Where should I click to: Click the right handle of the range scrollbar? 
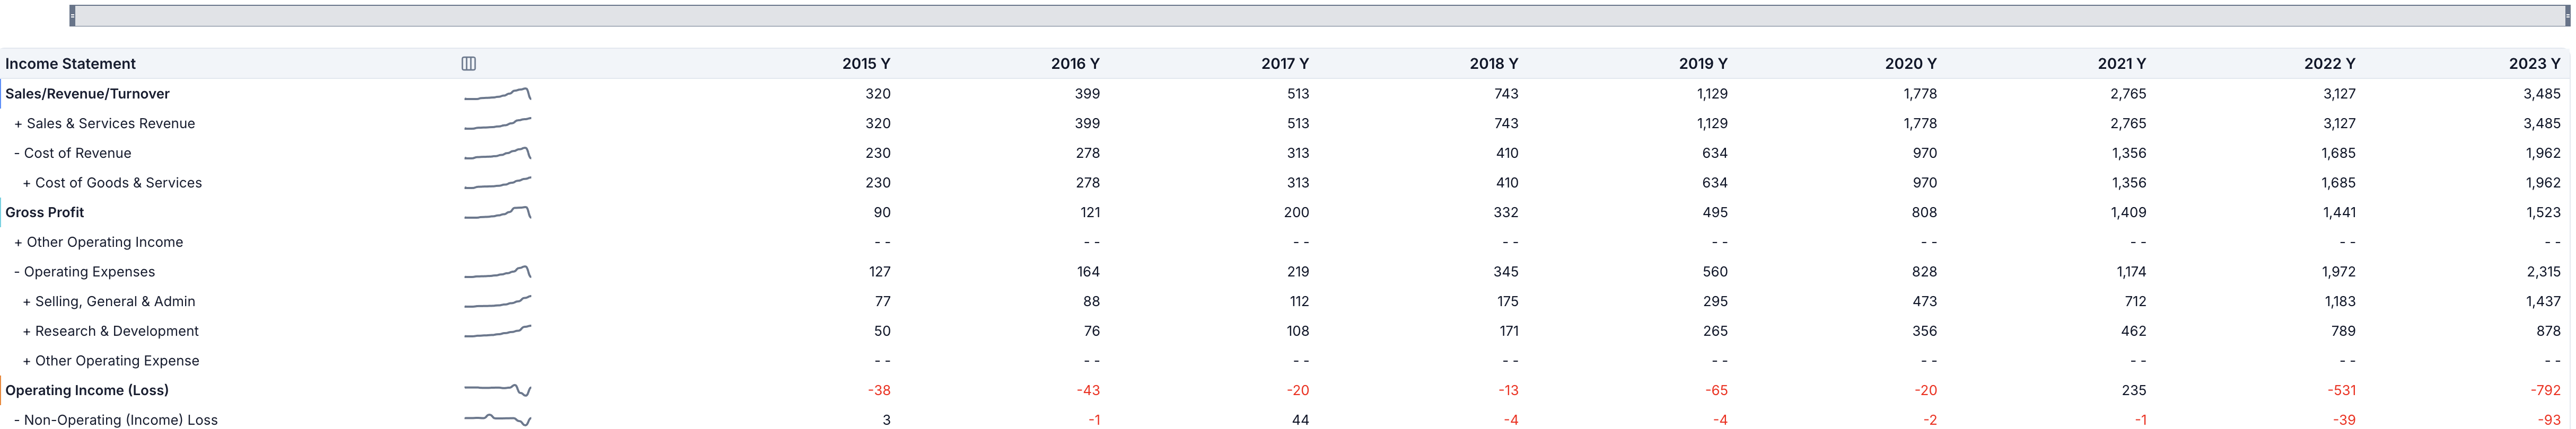(2567, 16)
